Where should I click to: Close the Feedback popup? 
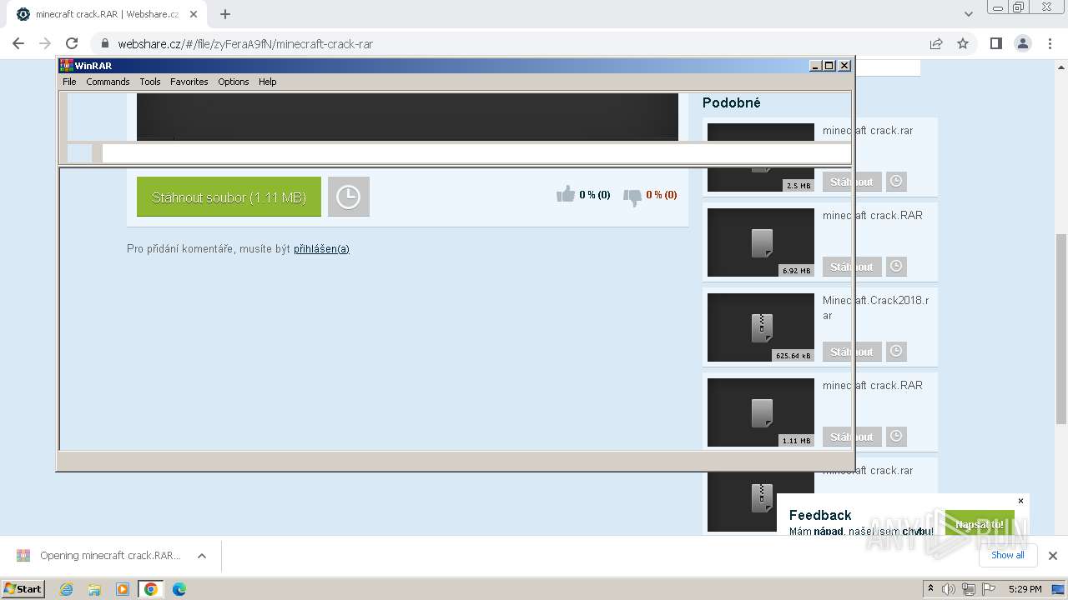coord(1020,501)
